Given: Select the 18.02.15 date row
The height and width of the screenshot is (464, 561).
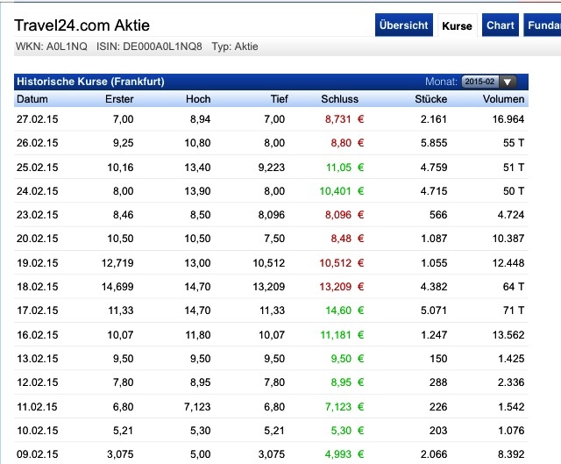Looking at the screenshot, I should [38, 286].
